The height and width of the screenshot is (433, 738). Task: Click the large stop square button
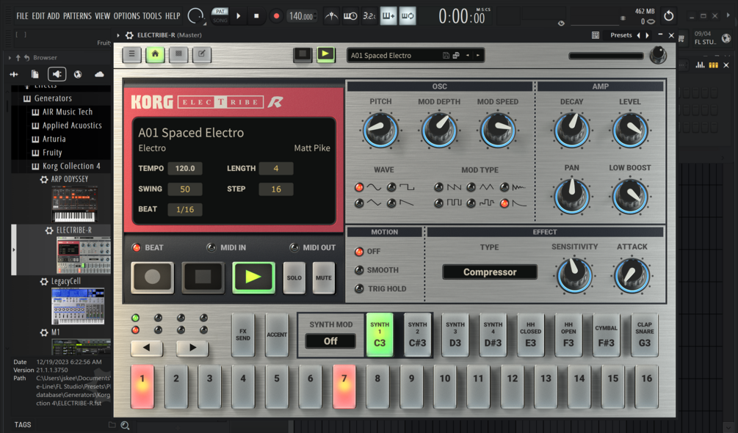pos(203,277)
